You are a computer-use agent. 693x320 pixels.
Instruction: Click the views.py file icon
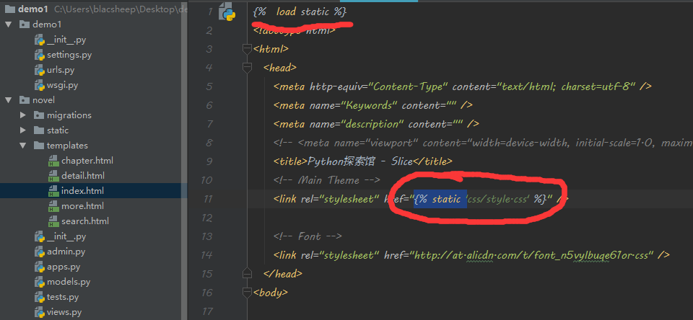pos(40,312)
